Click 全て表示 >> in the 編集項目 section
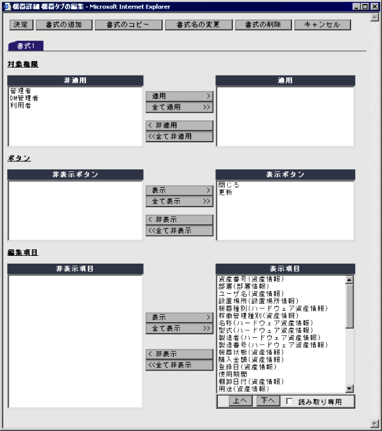Screen dimensions: 382x431 [x=179, y=329]
